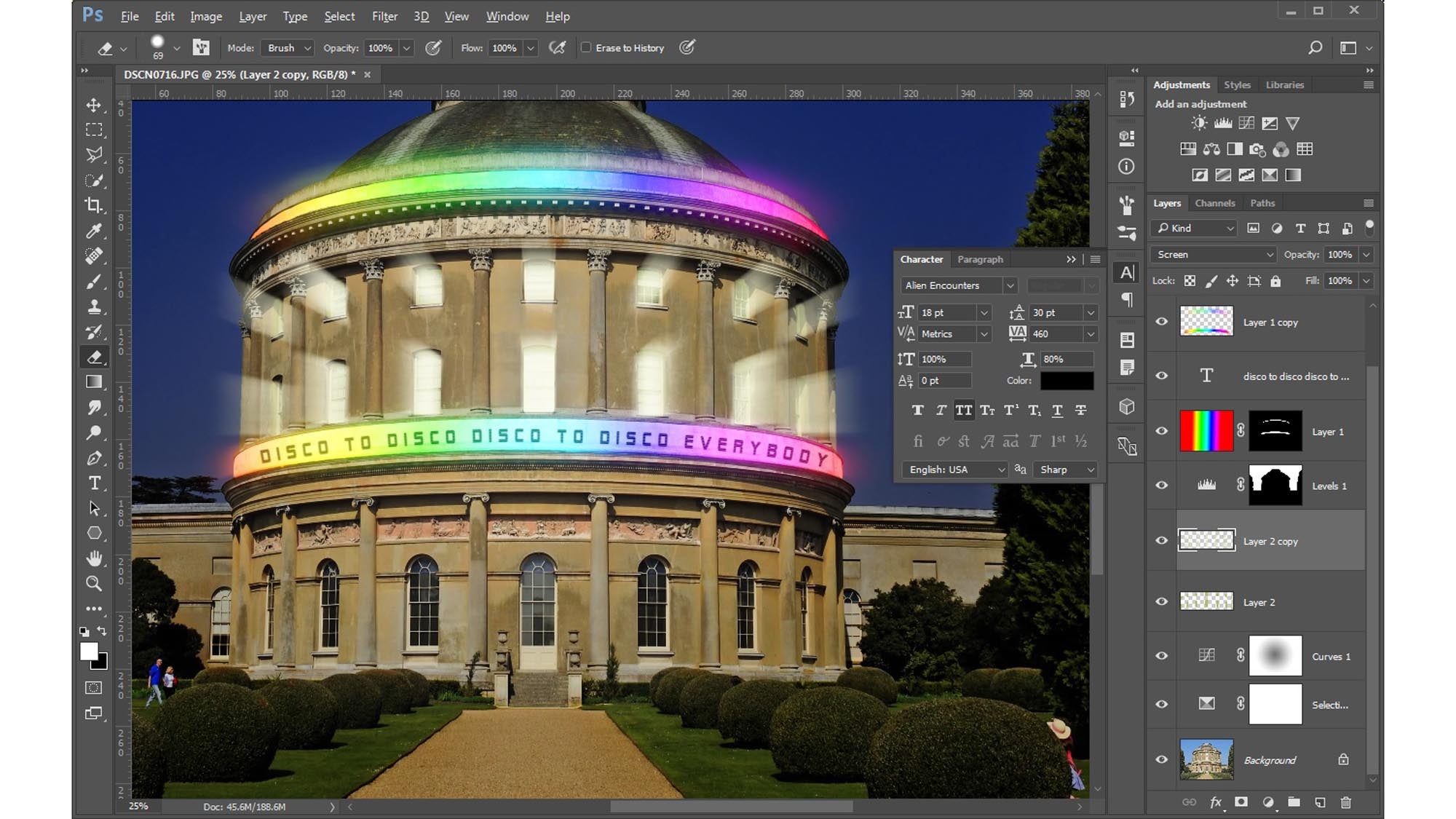1456x819 pixels.
Task: Select the Polygonal Lasso tool
Action: point(94,155)
